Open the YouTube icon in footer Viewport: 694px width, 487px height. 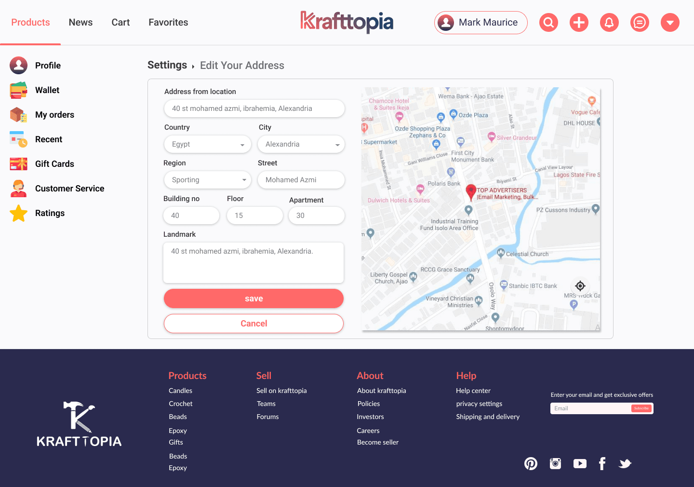point(580,463)
